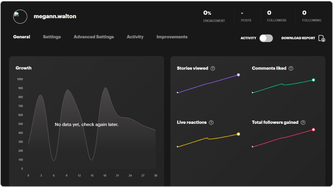Switch to the Settings tab
333x187 pixels.
click(52, 37)
